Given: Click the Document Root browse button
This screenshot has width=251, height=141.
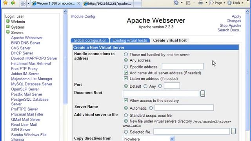Looking at the screenshot, I should (203, 94).
